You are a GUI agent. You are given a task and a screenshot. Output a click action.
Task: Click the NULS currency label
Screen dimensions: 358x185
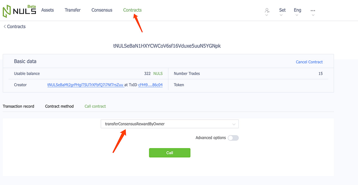tap(158, 73)
